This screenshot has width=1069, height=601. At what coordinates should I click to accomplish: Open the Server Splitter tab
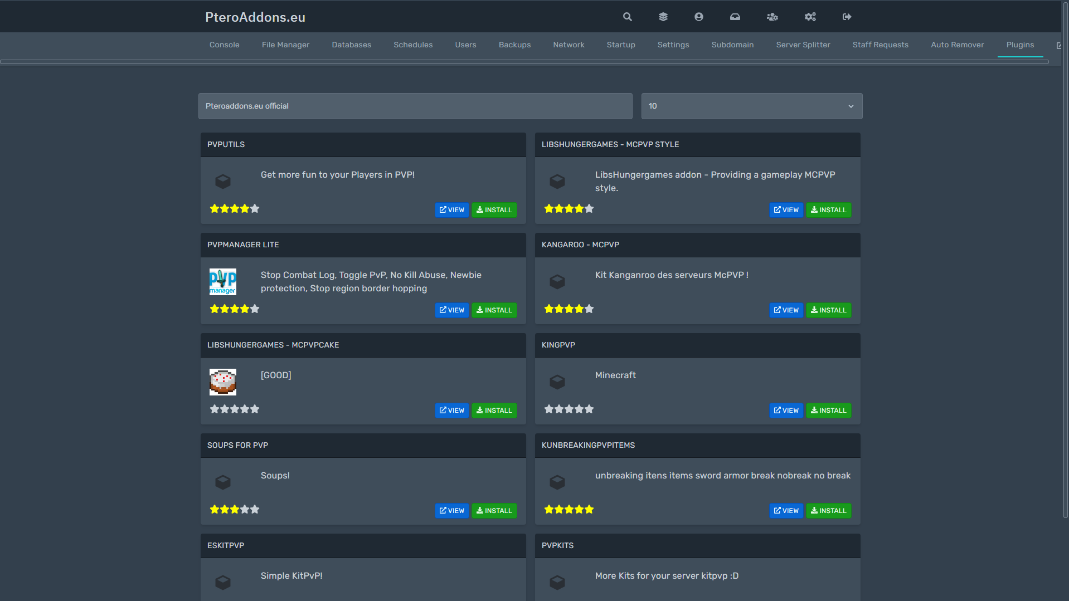(803, 45)
